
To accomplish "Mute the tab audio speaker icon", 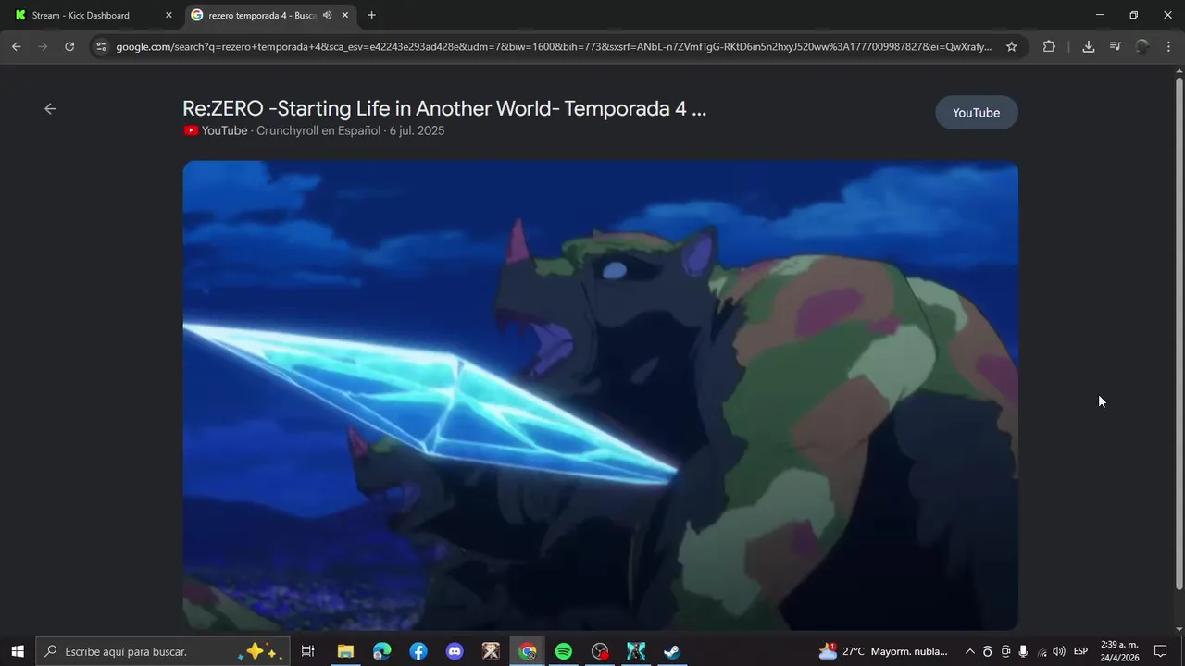I will [327, 15].
